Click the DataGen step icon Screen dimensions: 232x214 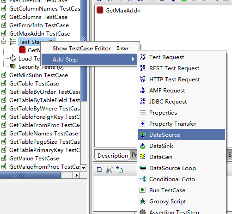pyautogui.click(x=143, y=157)
